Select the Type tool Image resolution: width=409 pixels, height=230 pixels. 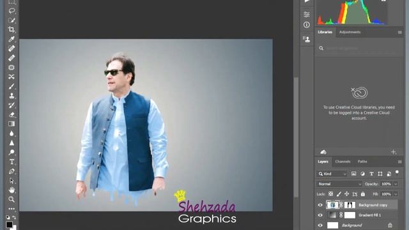click(x=12, y=162)
